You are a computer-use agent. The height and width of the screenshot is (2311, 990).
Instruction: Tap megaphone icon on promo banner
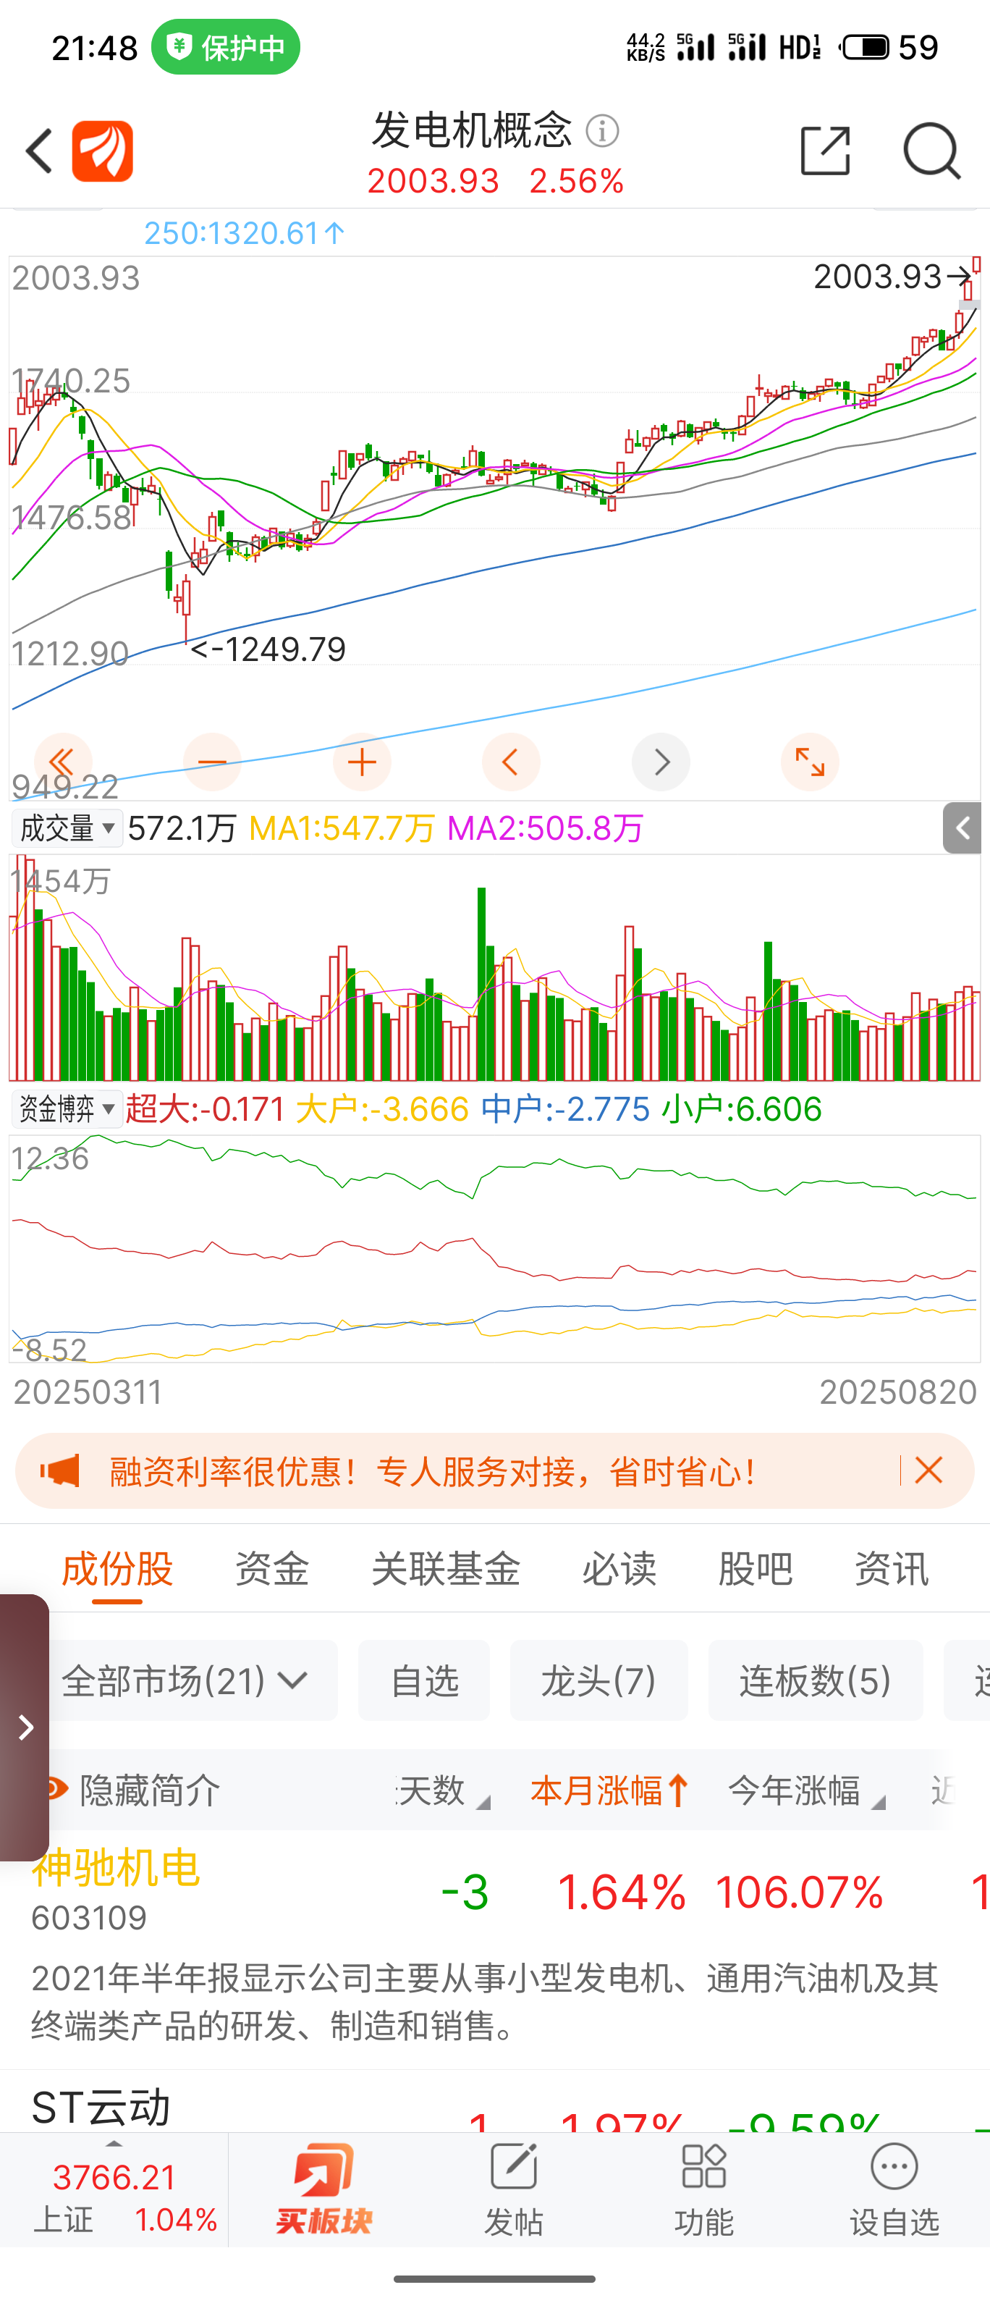tap(60, 1471)
